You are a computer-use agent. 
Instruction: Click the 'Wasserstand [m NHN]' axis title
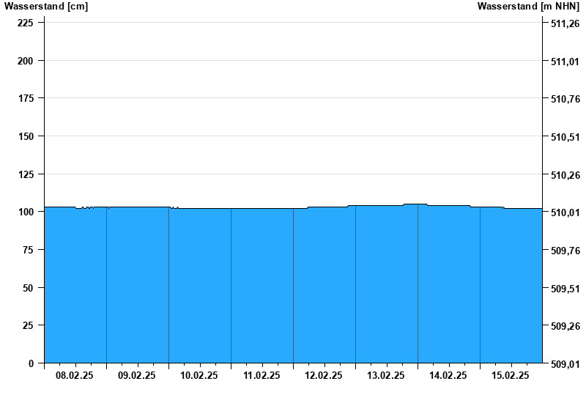coord(528,7)
